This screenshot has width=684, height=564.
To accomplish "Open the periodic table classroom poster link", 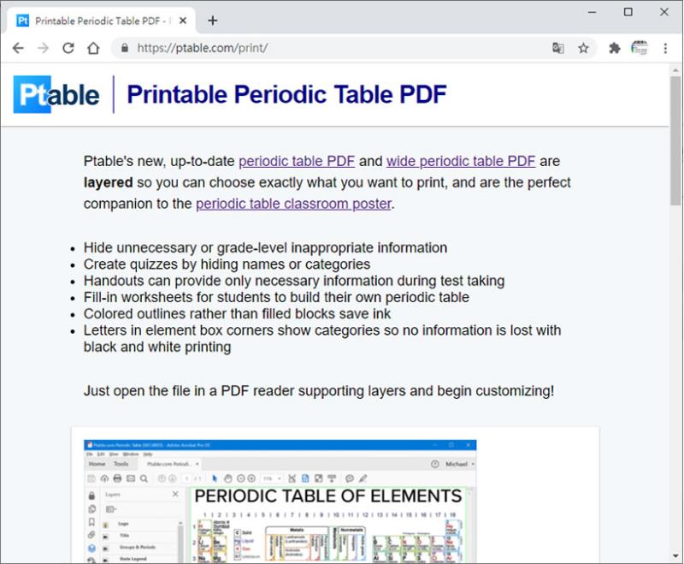I will coord(293,204).
